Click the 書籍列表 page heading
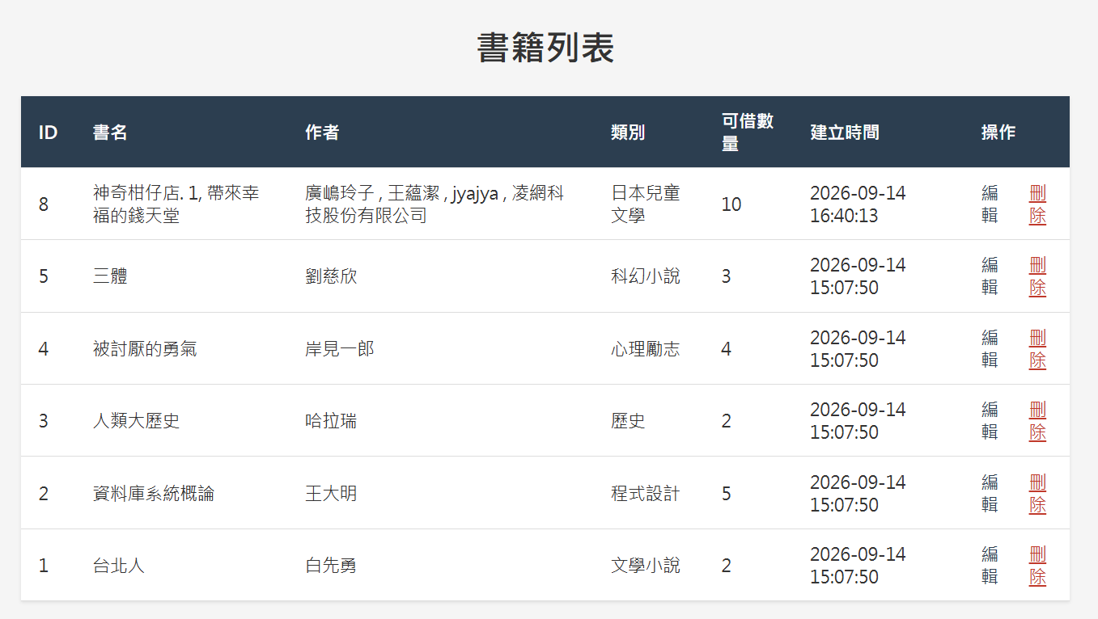 pyautogui.click(x=545, y=48)
